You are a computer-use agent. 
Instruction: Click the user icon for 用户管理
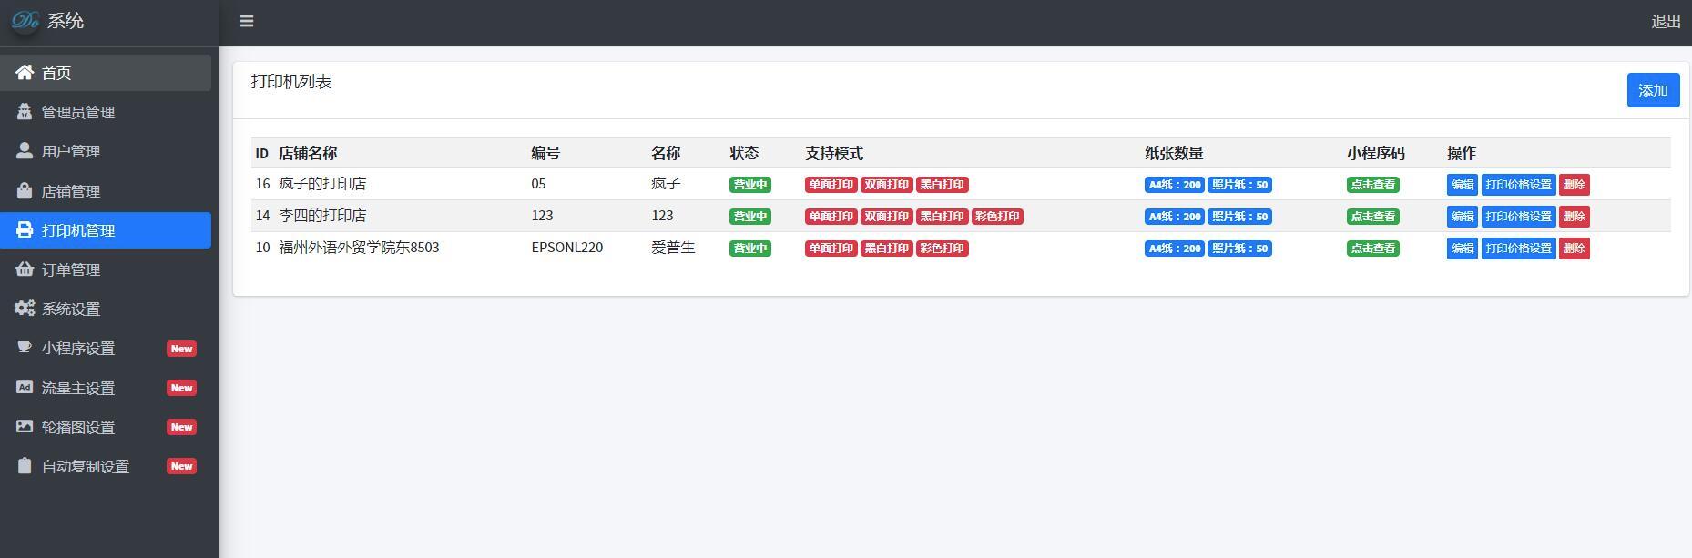click(25, 151)
